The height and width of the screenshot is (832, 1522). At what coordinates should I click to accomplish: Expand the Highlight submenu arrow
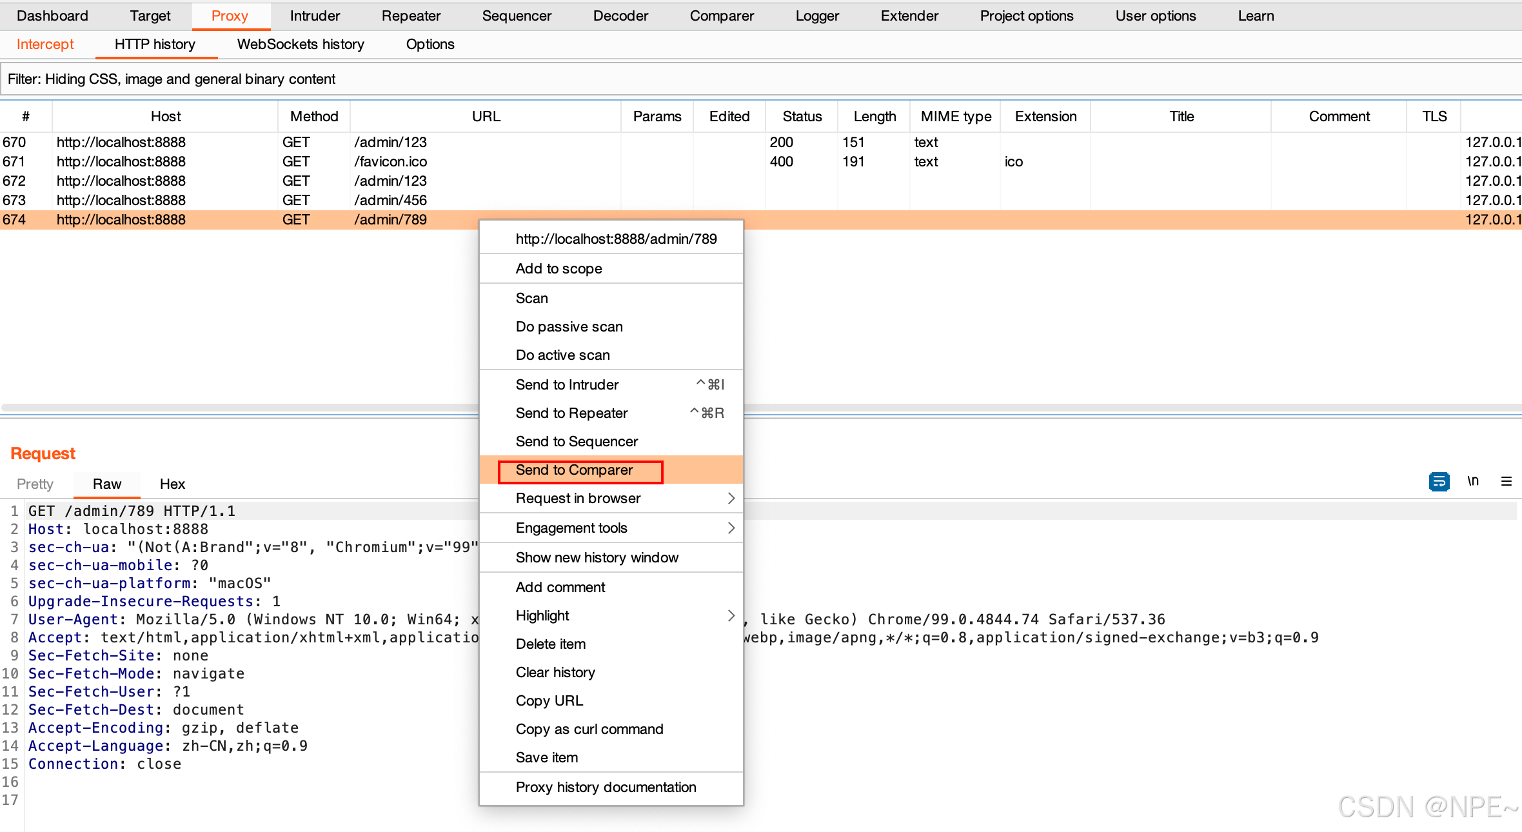tap(731, 615)
